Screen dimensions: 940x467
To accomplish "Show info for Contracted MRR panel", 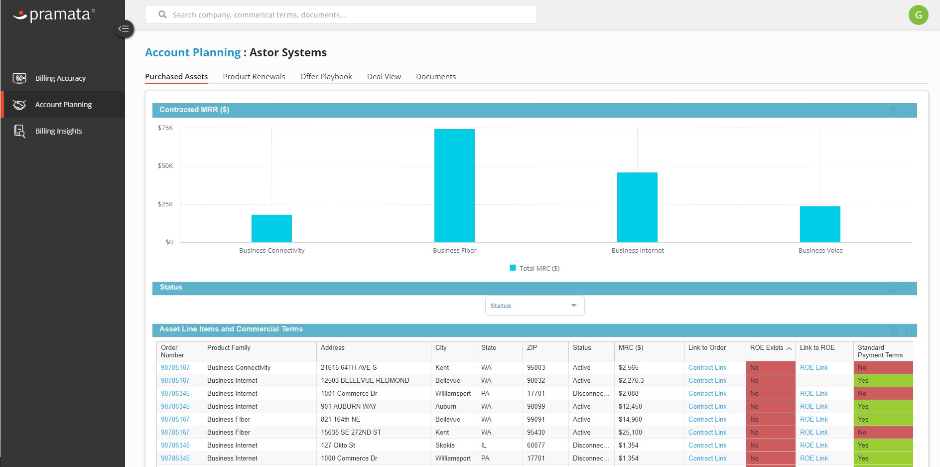I will pos(893,111).
